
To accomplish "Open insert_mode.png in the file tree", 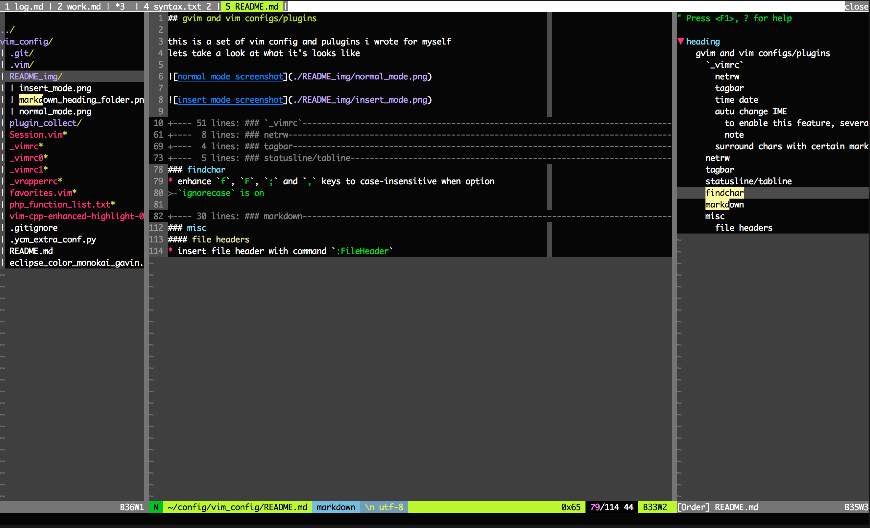I will (55, 88).
